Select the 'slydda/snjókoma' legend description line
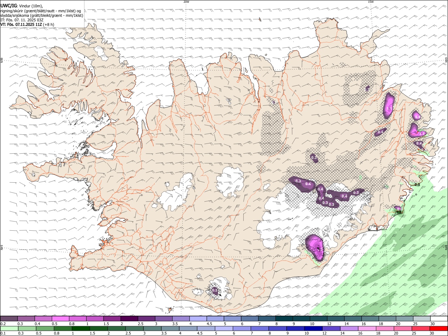Viewport: 448px width, 336px height. pos(42,15)
